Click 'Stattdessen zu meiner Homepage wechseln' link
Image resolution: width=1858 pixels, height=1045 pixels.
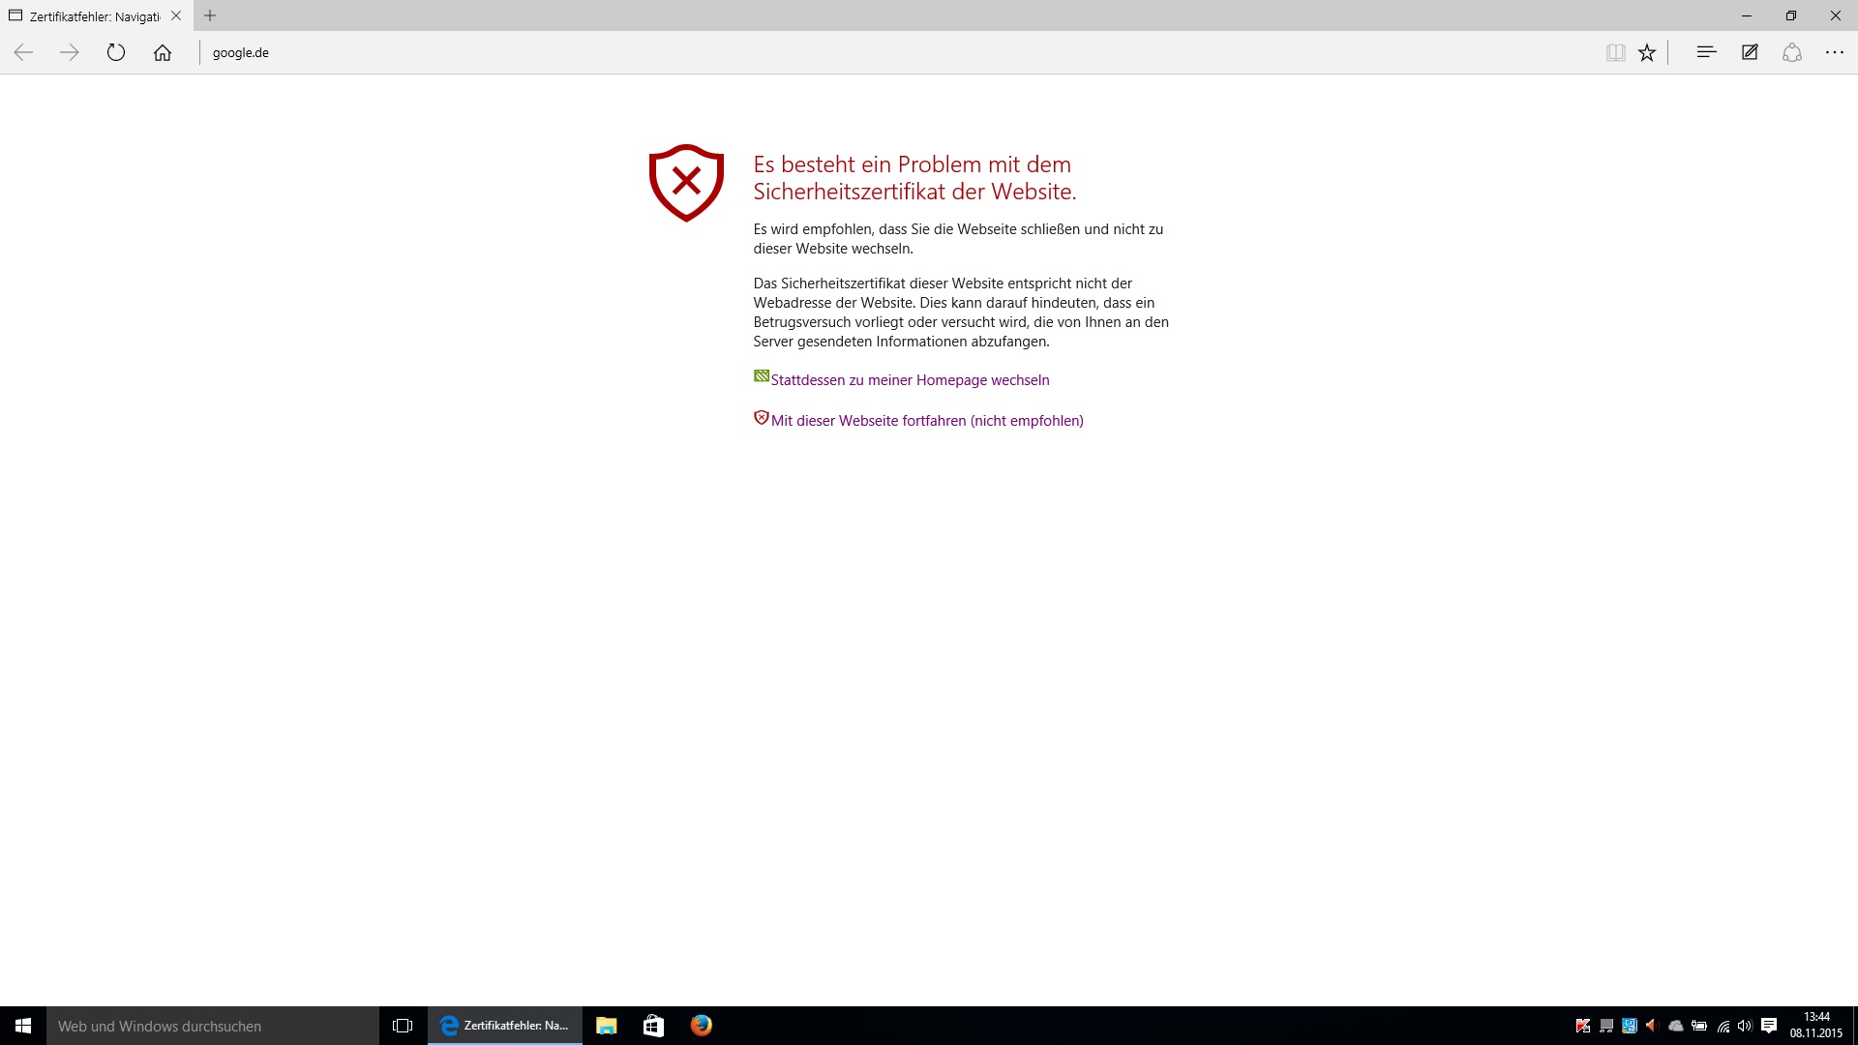point(910,380)
